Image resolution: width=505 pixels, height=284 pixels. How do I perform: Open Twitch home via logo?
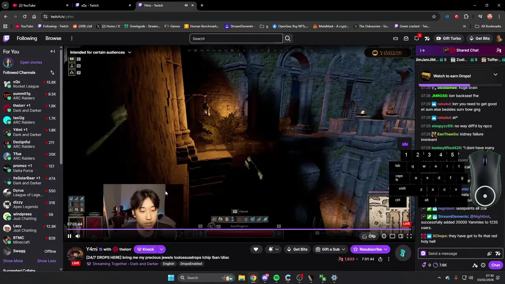coord(6,38)
